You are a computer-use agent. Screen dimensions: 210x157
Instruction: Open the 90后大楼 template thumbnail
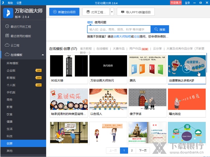[69, 66]
